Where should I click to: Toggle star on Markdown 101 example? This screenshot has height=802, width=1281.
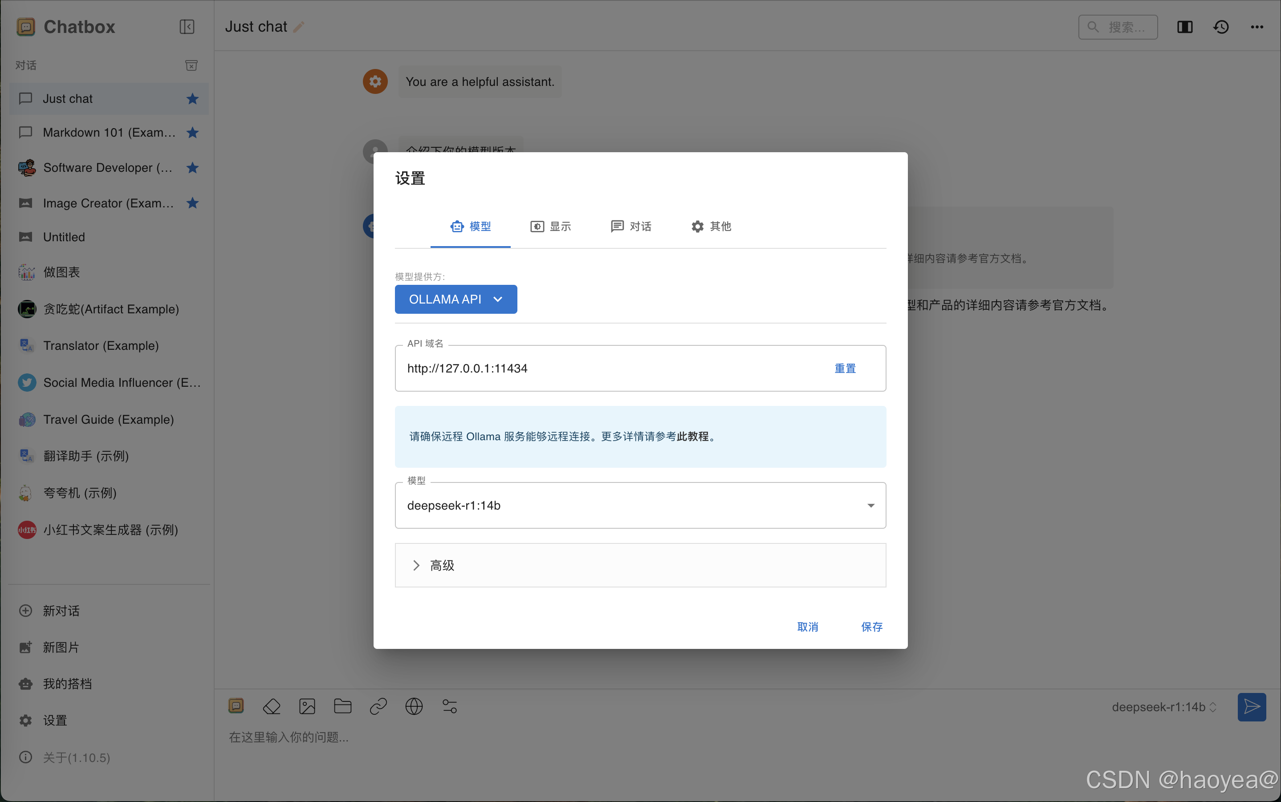192,133
